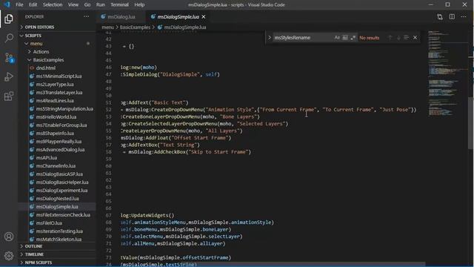
Task: Click the editor horizontal scrollbar
Action: point(261,264)
